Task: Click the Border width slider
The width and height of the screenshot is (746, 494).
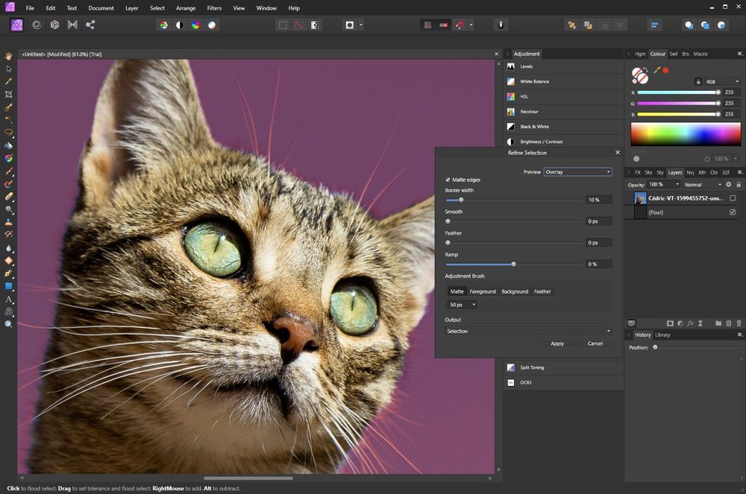Action: coord(514,200)
